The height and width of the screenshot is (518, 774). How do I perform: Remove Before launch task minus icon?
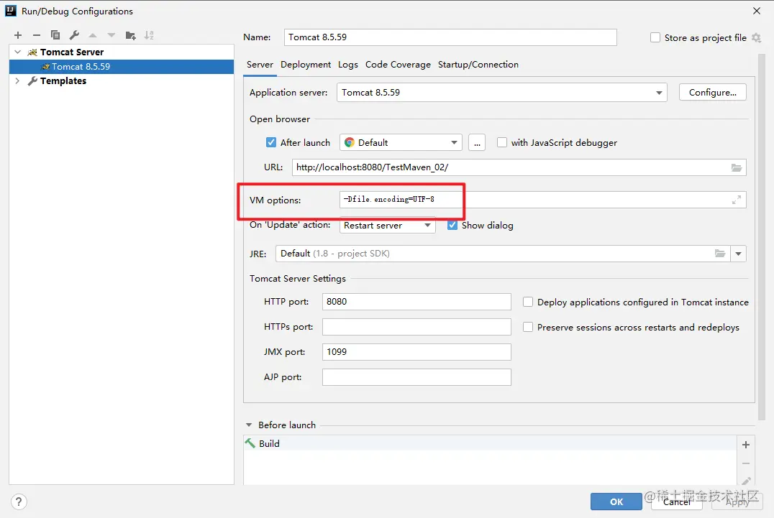pos(746,463)
